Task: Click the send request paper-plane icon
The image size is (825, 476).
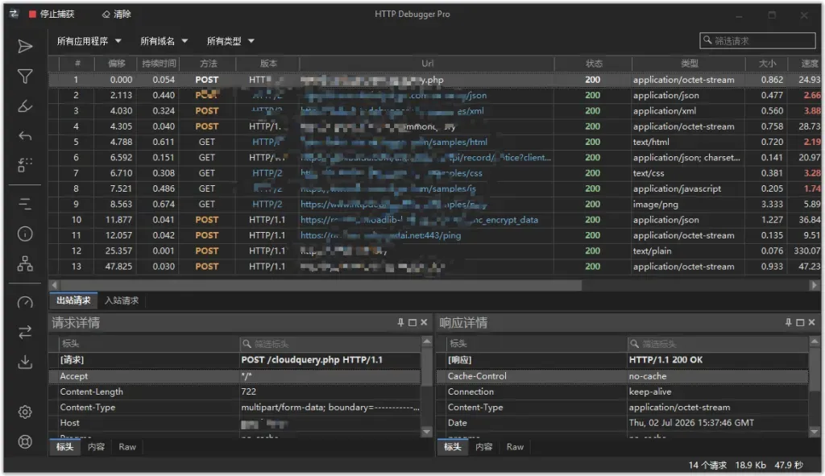Action: pyautogui.click(x=25, y=46)
